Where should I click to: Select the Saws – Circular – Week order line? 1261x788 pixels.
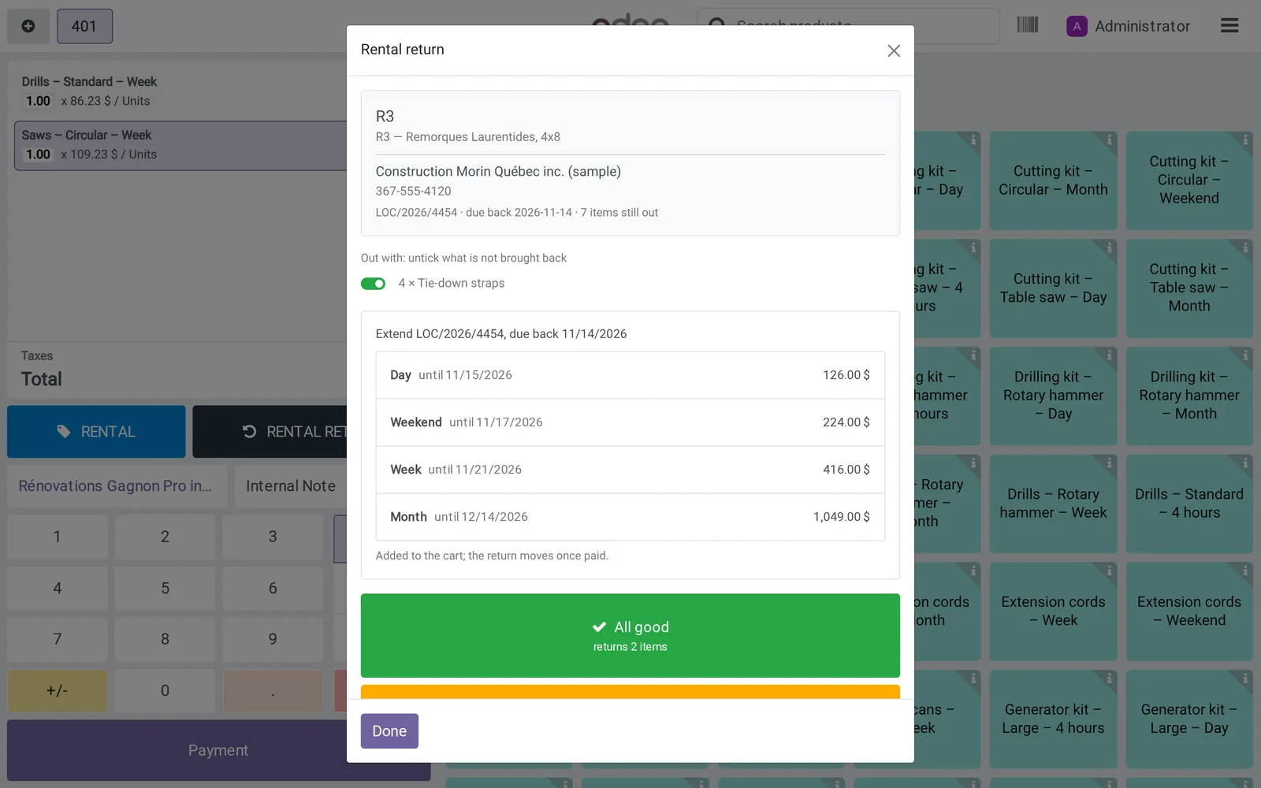180,145
